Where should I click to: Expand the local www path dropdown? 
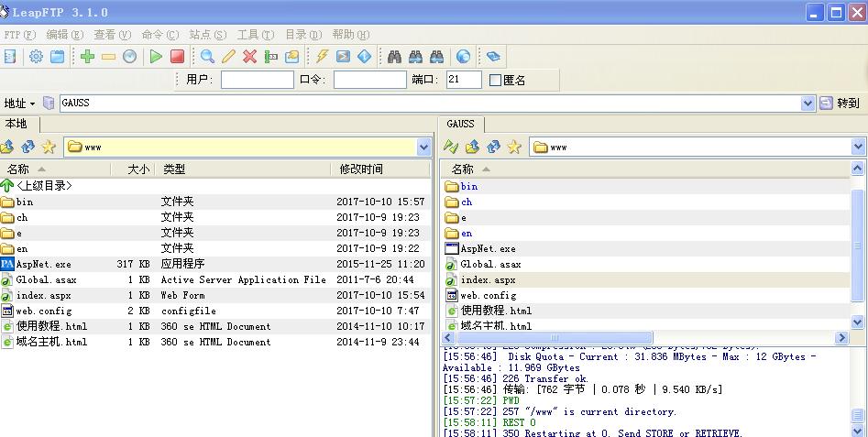[x=423, y=147]
